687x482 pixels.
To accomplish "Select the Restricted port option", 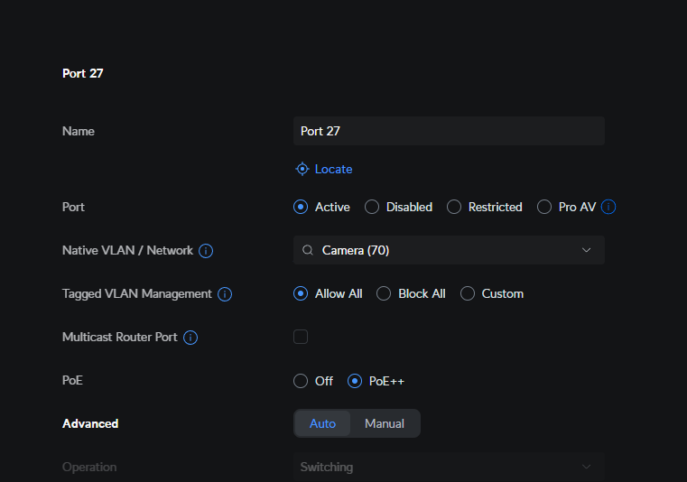I will click(x=454, y=207).
